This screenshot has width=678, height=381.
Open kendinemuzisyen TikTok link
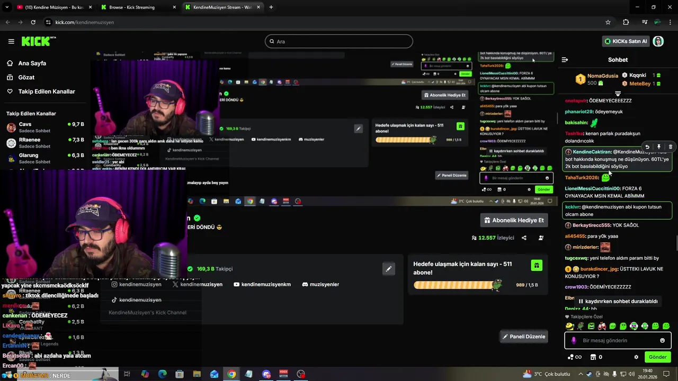[x=136, y=300]
